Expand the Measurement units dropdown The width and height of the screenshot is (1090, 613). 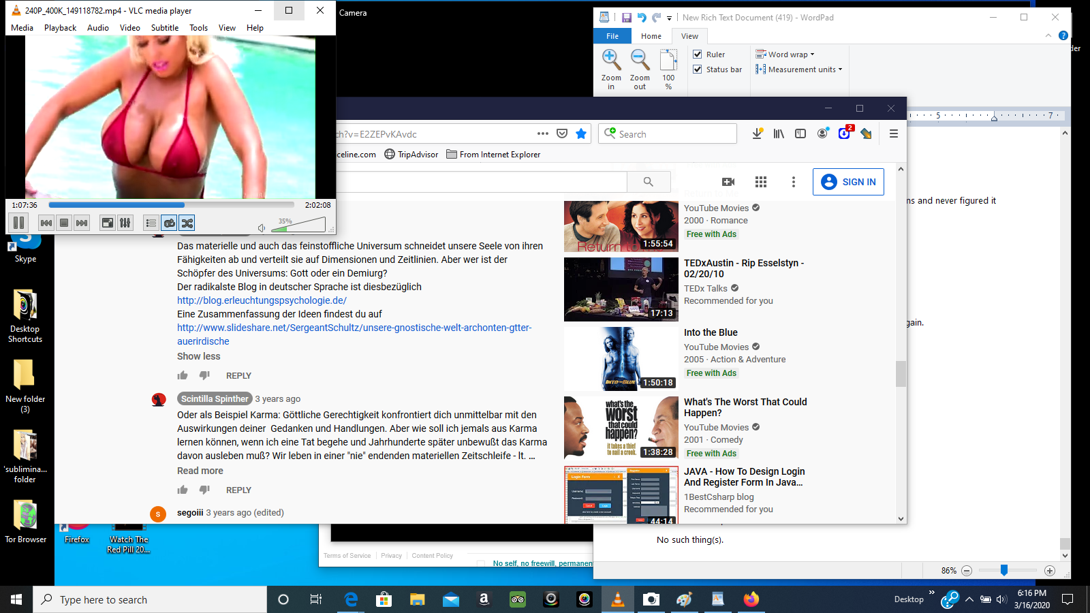(x=799, y=69)
